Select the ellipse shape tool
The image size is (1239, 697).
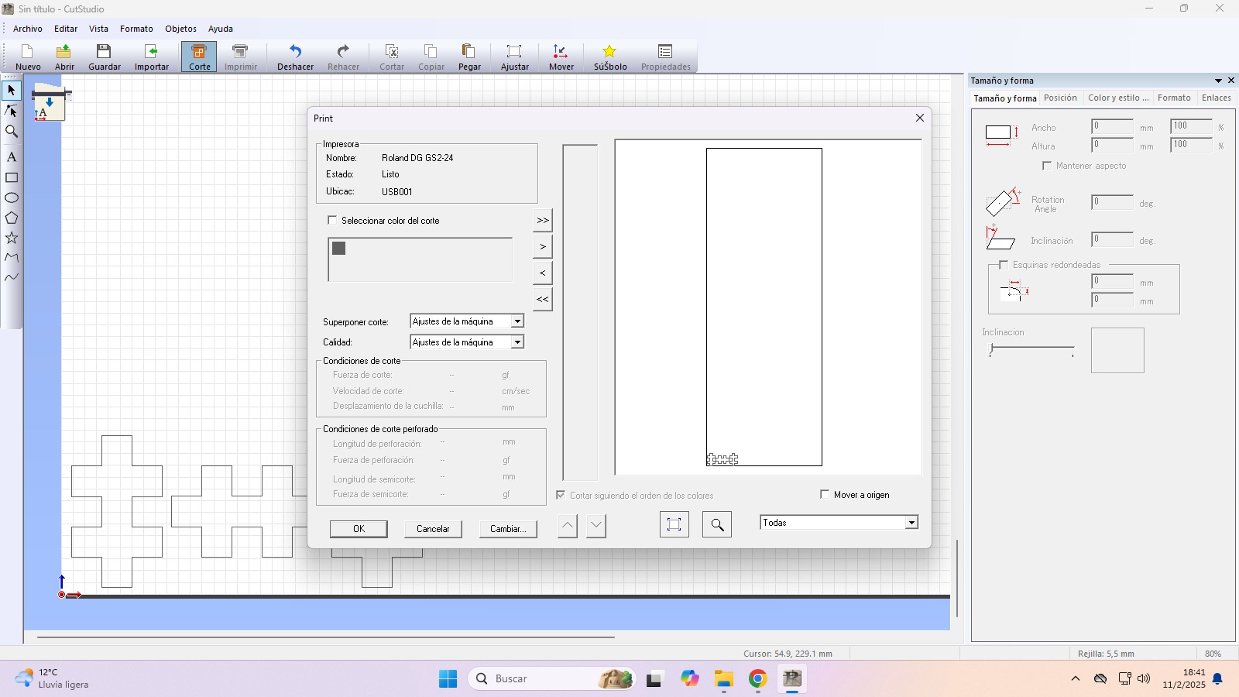coord(12,197)
